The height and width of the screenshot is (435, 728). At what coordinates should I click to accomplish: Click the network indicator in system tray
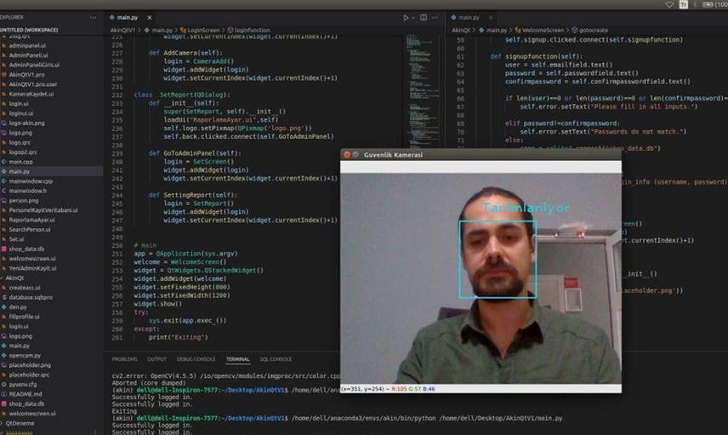(x=669, y=4)
